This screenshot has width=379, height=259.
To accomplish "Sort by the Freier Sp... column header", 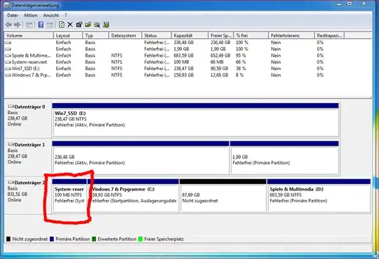I will (221, 36).
